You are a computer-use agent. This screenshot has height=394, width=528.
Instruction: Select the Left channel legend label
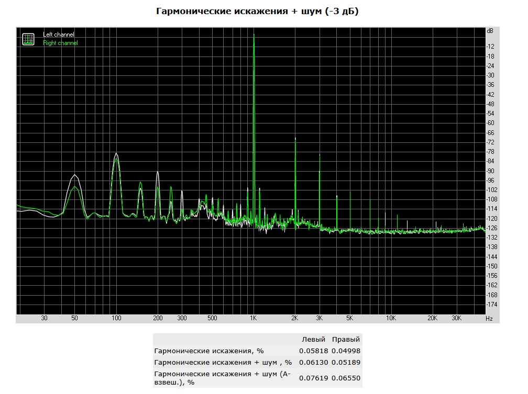pos(59,35)
